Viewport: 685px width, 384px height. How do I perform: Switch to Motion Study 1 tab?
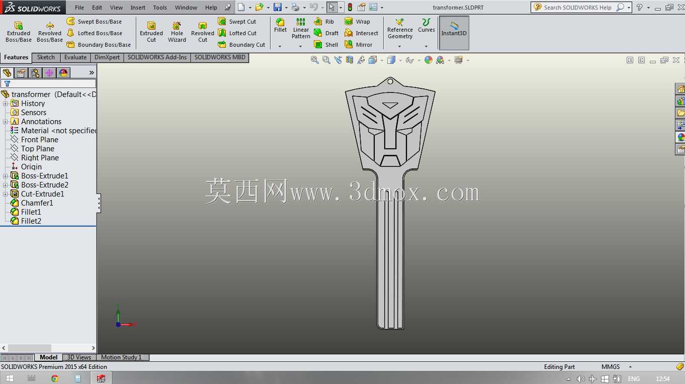tap(122, 357)
